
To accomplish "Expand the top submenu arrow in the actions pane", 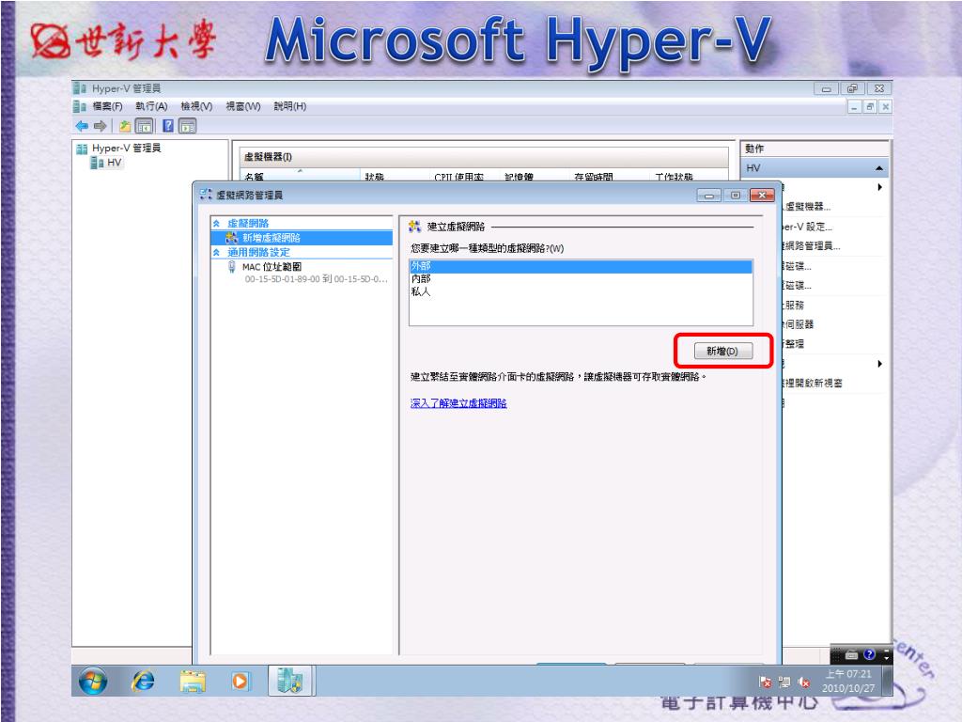I will tap(879, 187).
